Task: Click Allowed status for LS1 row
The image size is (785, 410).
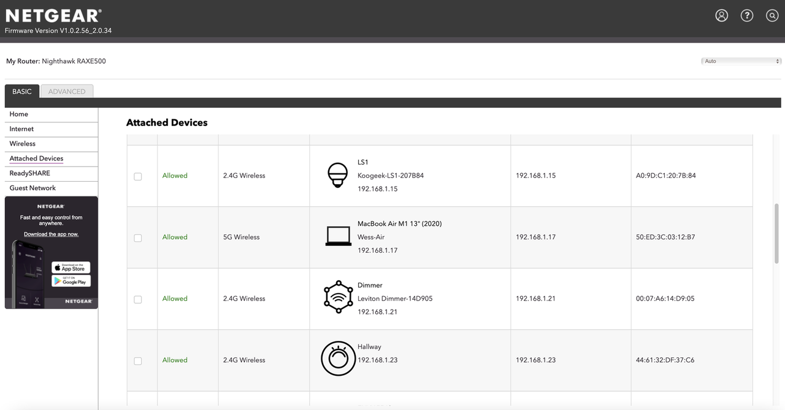Action: [x=175, y=176]
